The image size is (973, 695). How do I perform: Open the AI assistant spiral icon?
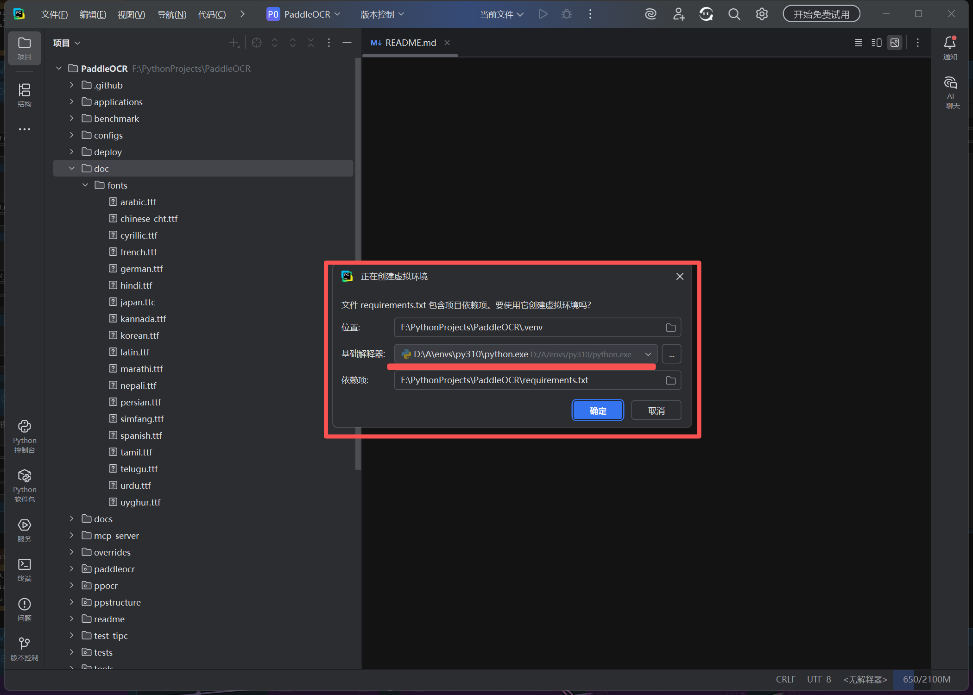(x=651, y=14)
